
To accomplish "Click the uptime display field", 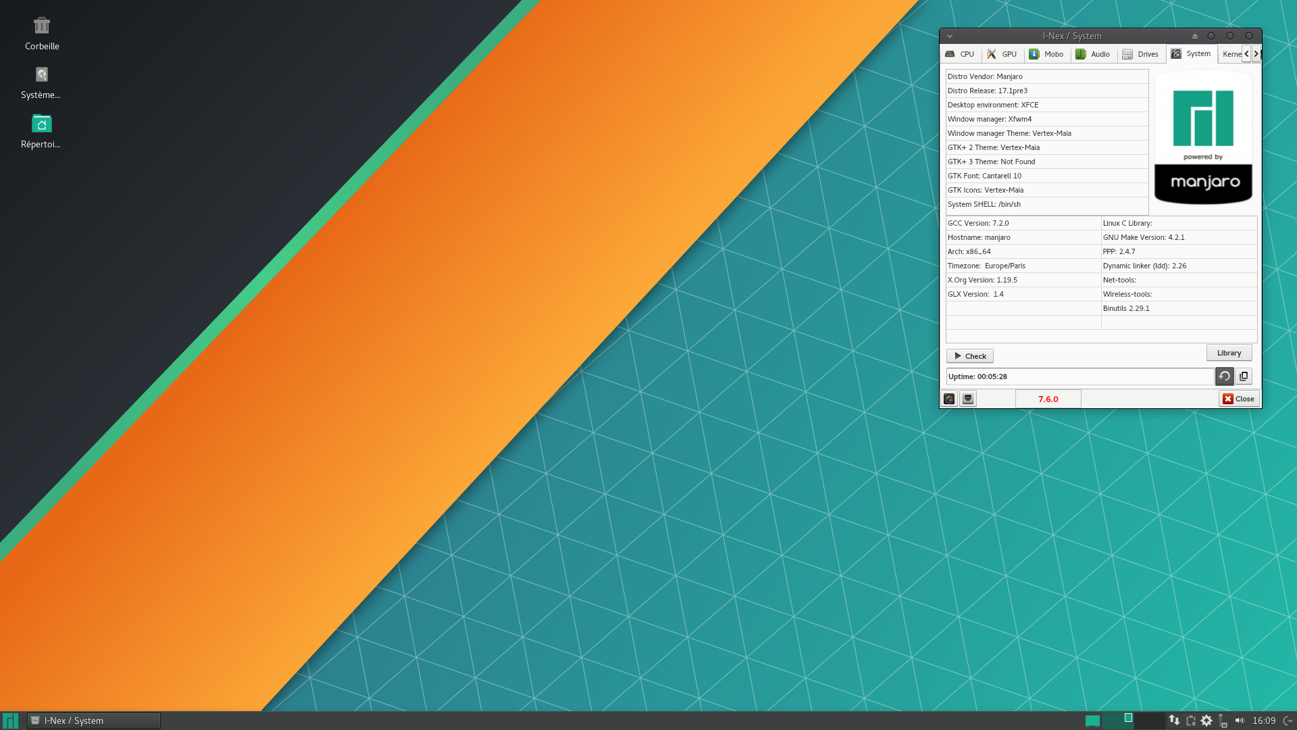I will (1079, 375).
